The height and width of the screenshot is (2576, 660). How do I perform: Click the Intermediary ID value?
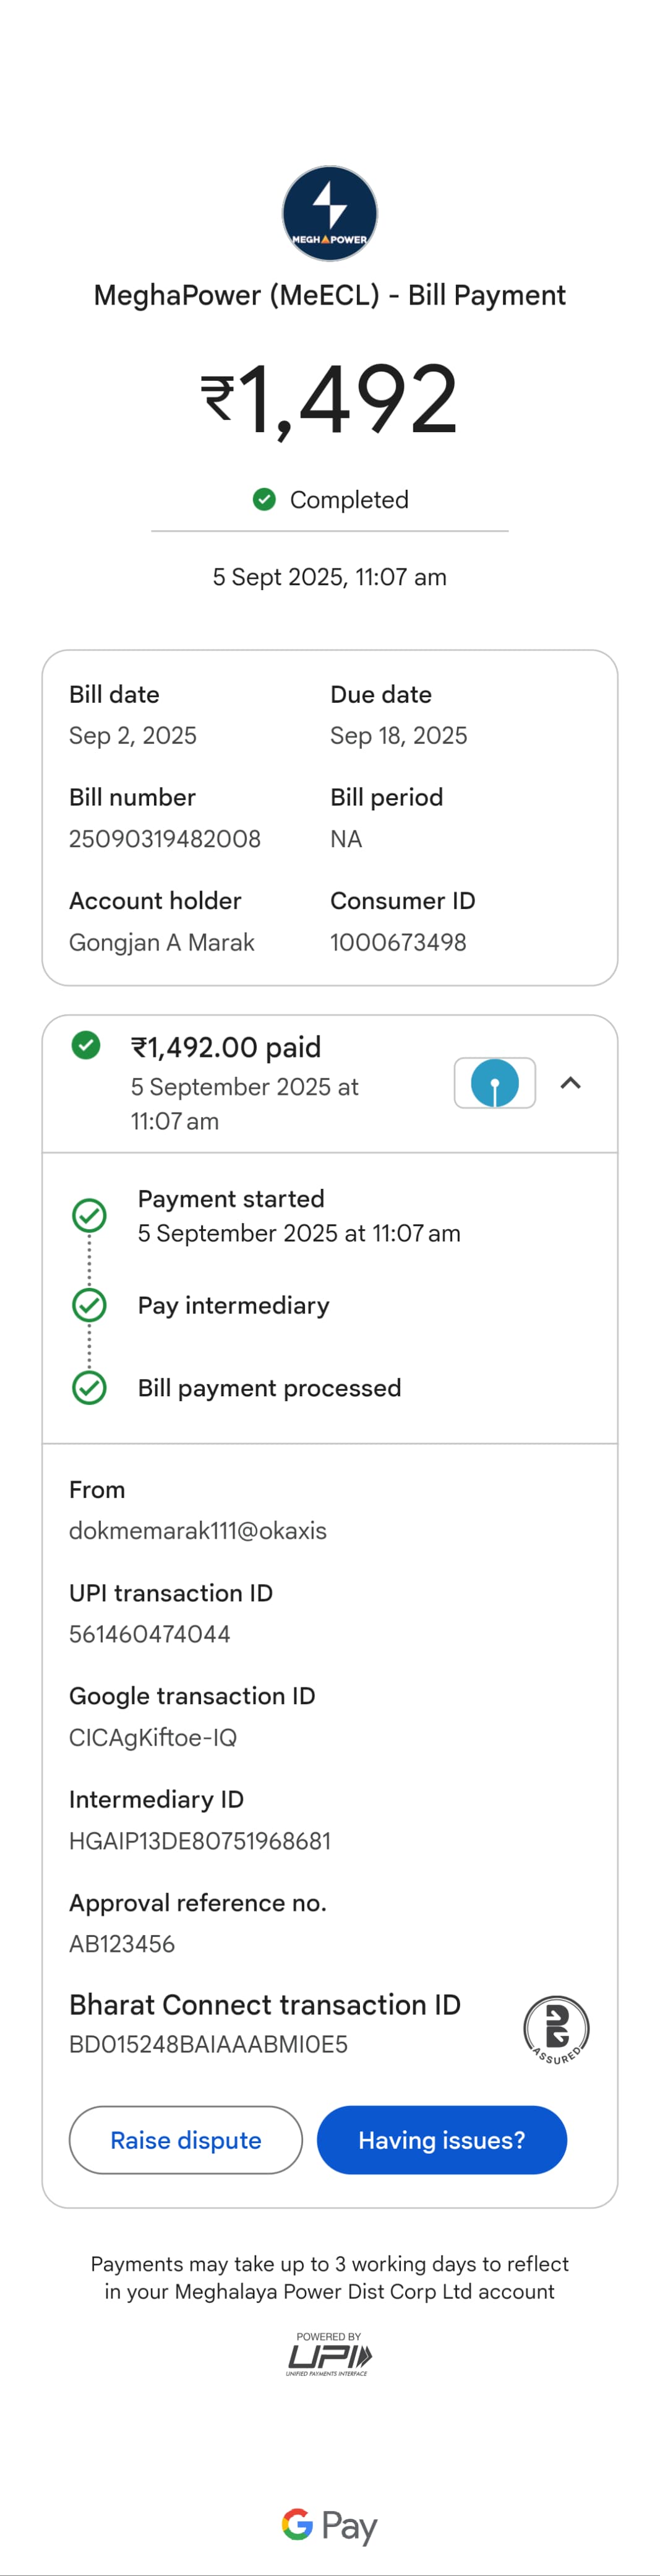pos(200,1841)
